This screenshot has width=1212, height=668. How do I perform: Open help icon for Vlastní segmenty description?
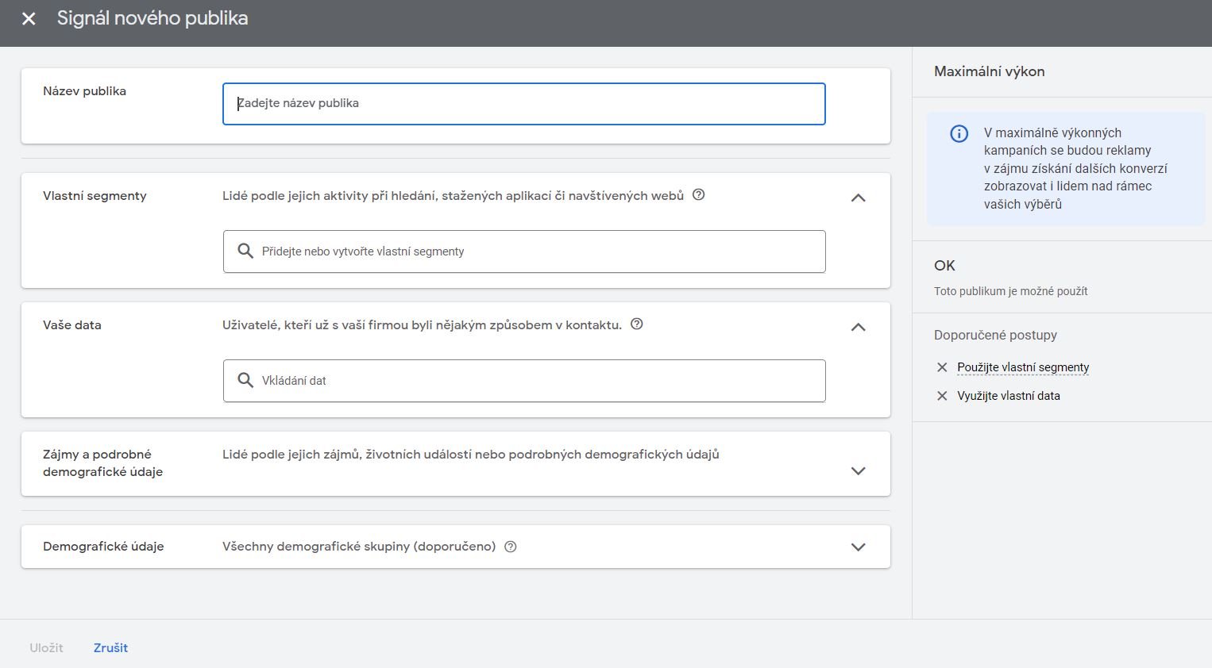click(699, 194)
